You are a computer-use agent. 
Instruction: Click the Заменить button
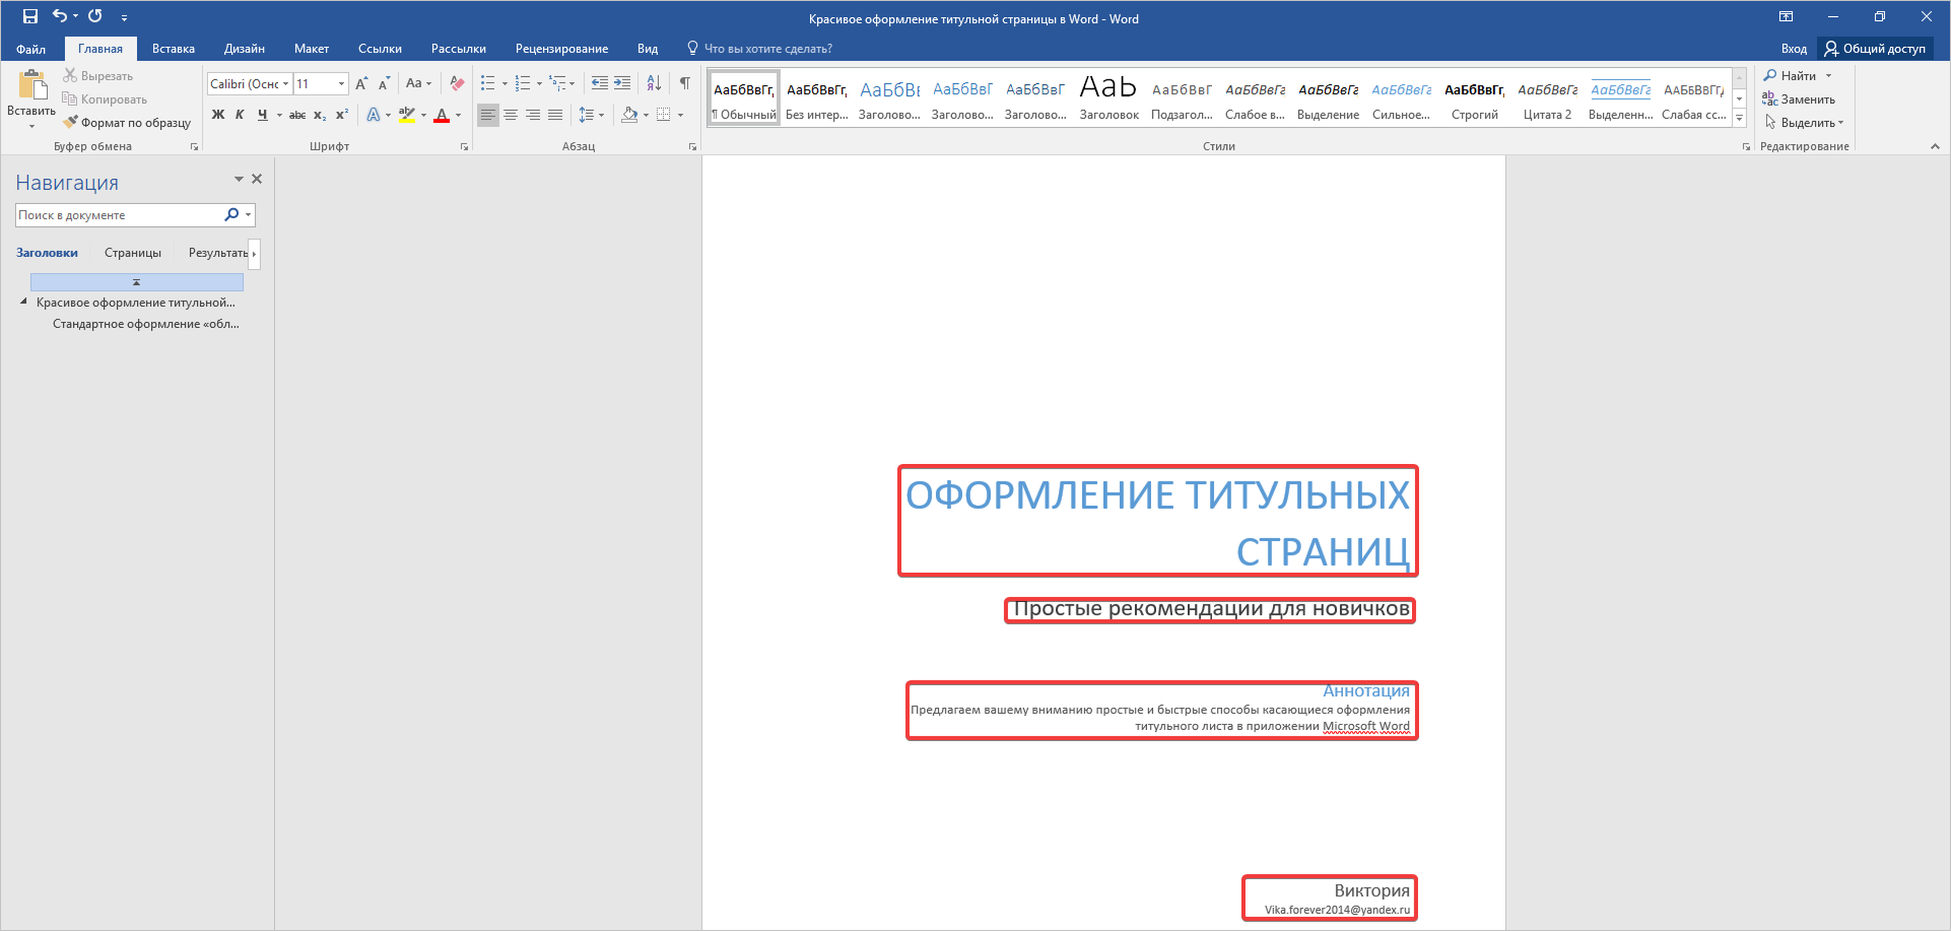[1799, 100]
